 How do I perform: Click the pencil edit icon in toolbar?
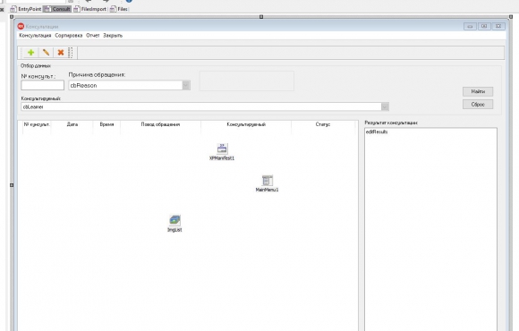(46, 52)
